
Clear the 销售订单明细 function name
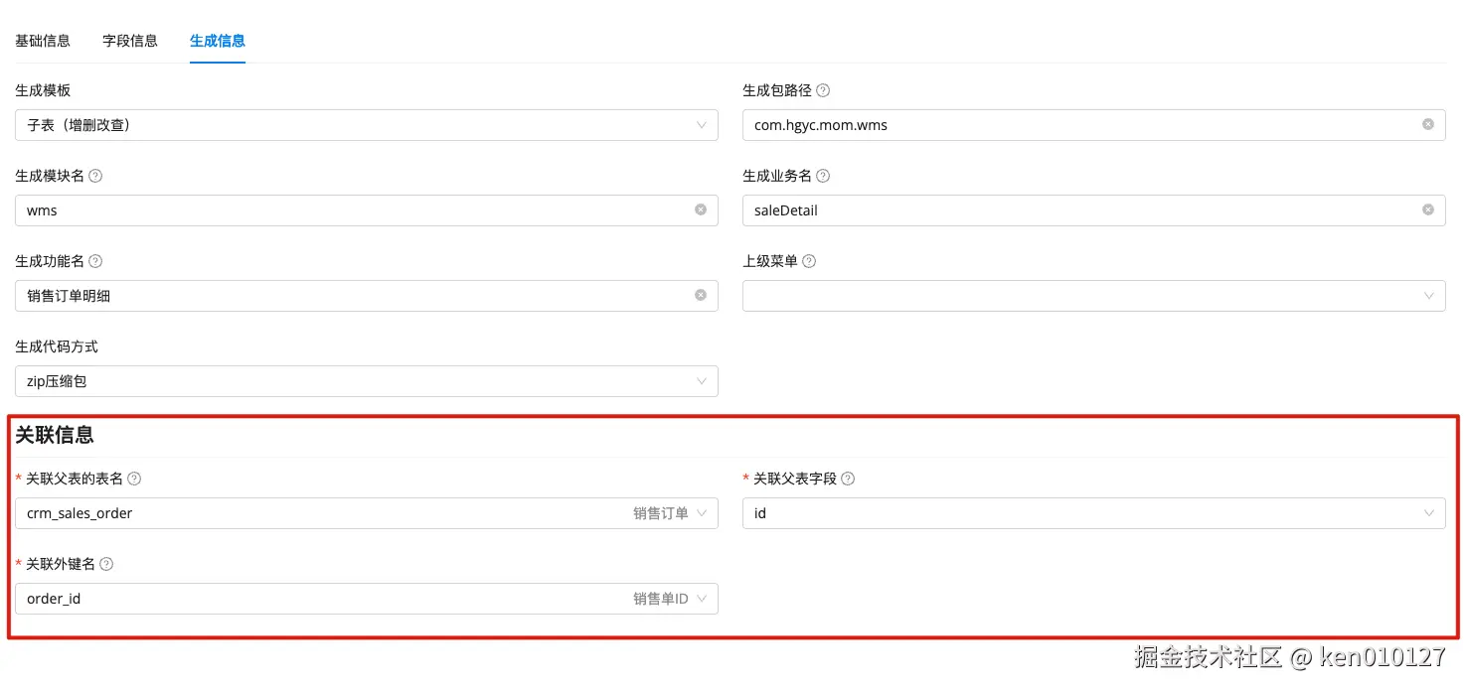(701, 296)
